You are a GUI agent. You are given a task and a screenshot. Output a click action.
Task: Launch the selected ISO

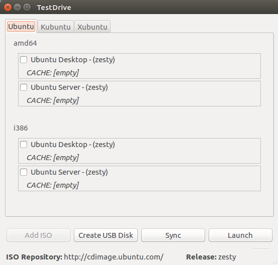click(240, 235)
